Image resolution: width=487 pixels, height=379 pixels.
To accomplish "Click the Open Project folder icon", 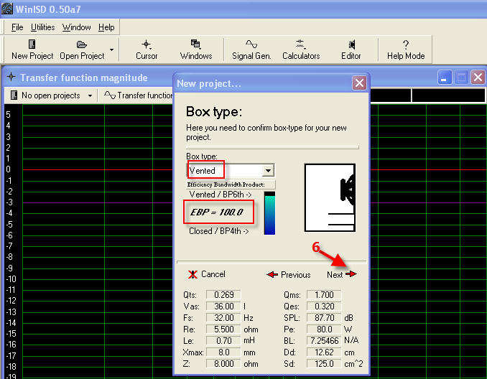I will 81,45.
